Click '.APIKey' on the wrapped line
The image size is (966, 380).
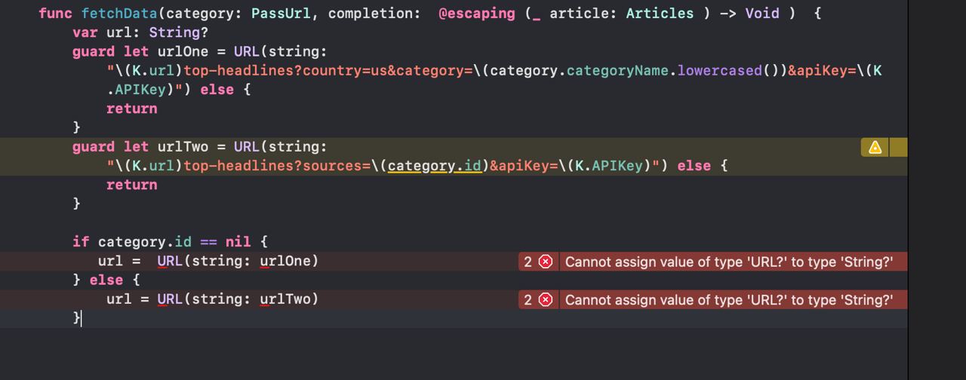[x=137, y=90]
